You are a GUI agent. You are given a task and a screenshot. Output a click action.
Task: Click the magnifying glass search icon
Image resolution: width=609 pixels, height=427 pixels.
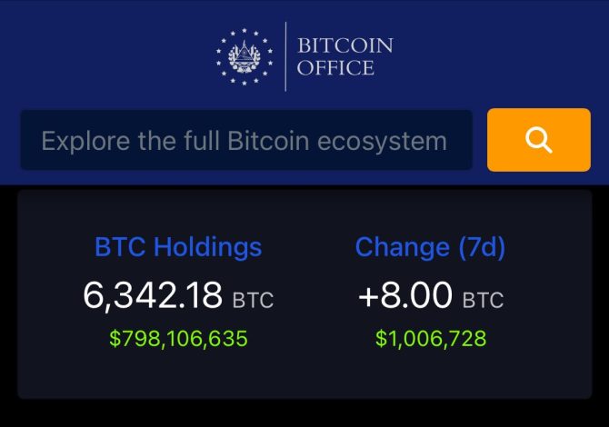tap(538, 140)
